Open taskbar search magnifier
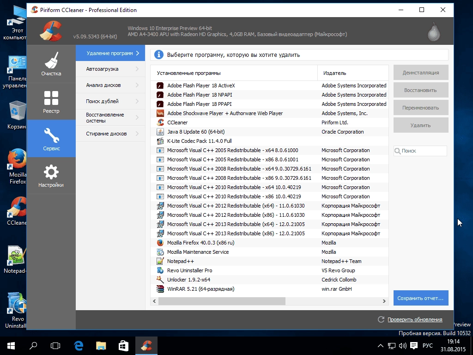This screenshot has width=473, height=355. 33,346
